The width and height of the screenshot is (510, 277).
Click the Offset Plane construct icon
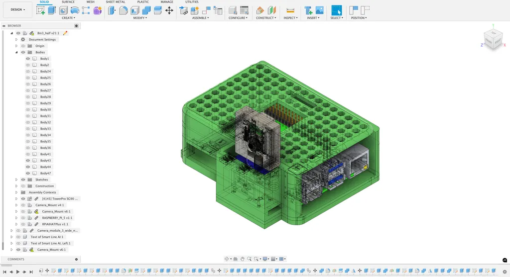click(x=260, y=10)
